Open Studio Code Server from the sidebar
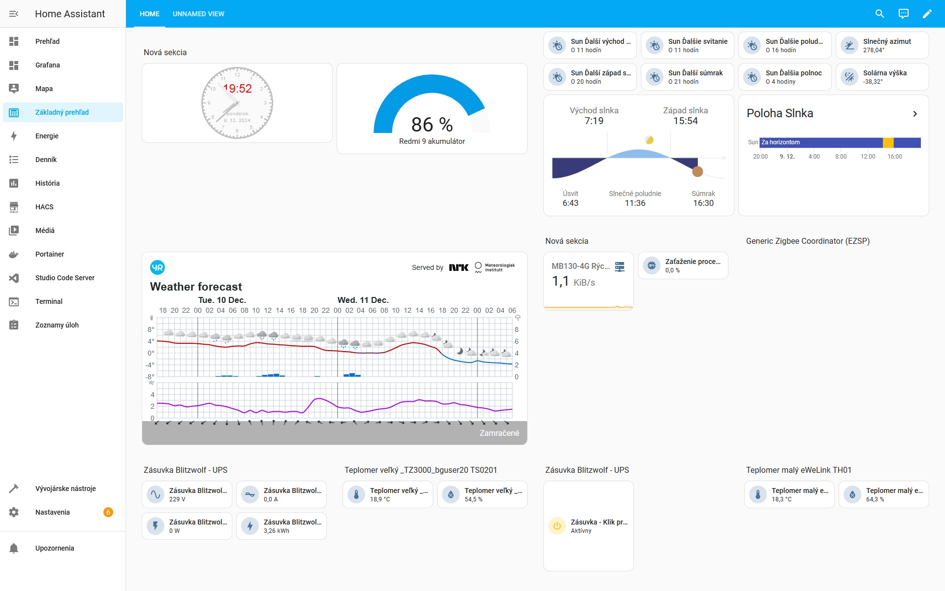The image size is (945, 591). [64, 278]
